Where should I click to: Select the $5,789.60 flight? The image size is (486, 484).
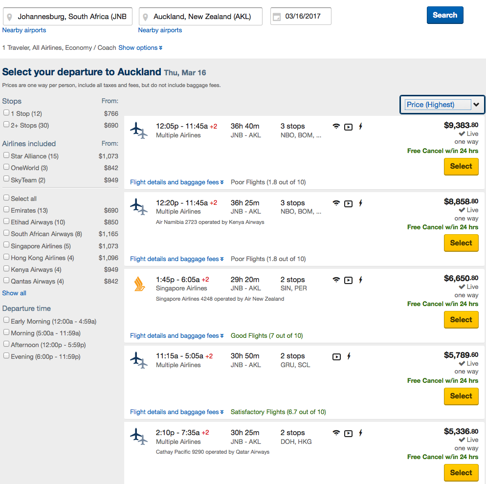click(461, 396)
